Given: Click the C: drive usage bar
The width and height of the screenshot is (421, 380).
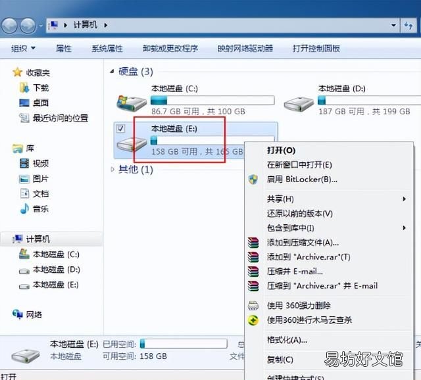Looking at the screenshot, I should tap(212, 101).
